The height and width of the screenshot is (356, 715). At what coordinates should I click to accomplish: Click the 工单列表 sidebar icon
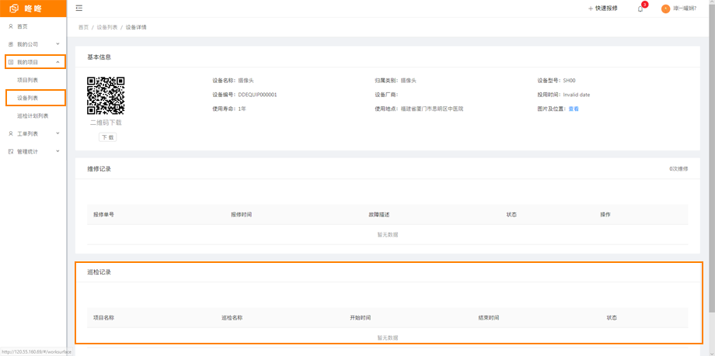11,133
